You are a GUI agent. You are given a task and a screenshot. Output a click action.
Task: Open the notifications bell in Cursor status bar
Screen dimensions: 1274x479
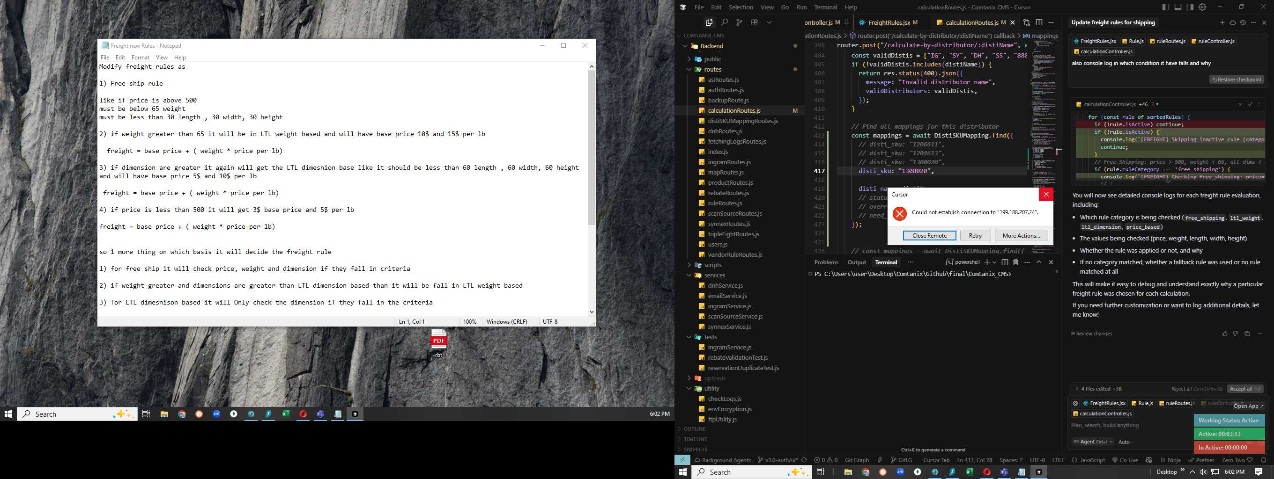[x=1264, y=460]
